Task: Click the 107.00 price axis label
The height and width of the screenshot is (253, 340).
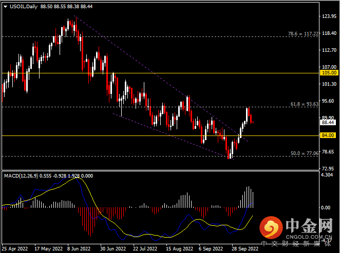Action: 329,67
